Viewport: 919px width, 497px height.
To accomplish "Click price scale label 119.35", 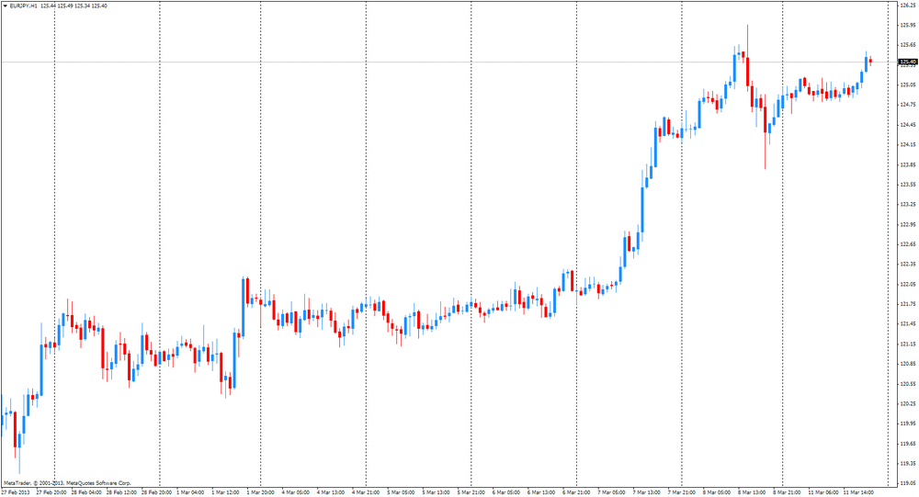I will 908,463.
